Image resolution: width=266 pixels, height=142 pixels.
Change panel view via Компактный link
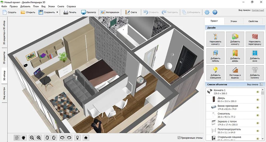(x=258, y=10)
